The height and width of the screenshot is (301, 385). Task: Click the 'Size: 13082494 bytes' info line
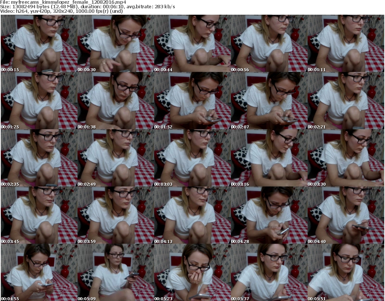87,7
